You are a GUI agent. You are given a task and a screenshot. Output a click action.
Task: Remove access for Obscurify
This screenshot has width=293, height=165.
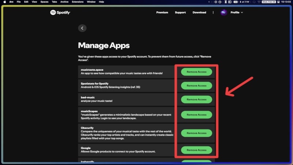(197, 133)
